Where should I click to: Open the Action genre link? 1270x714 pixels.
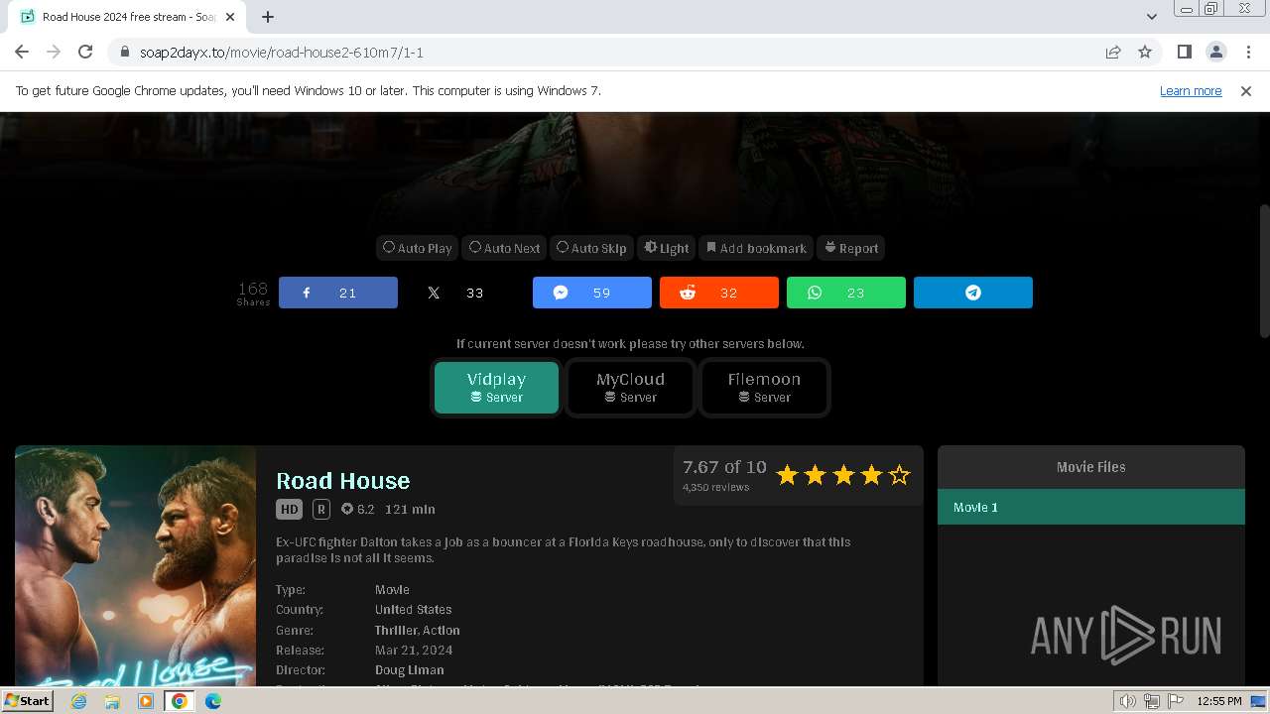pyautogui.click(x=441, y=630)
